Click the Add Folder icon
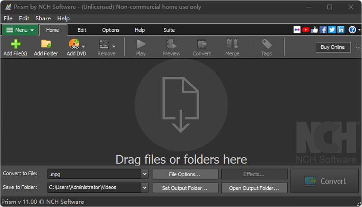 click(x=46, y=44)
